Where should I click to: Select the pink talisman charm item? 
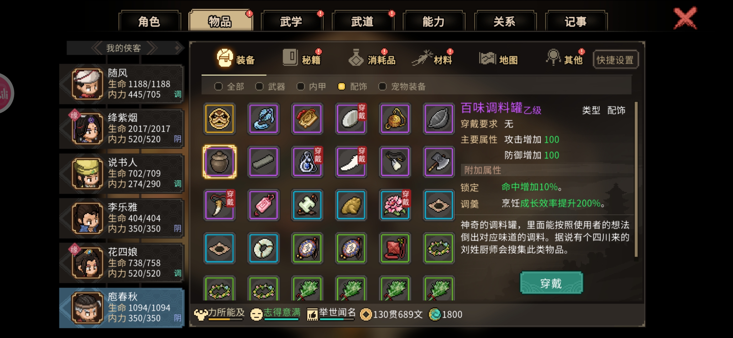pyautogui.click(x=263, y=205)
